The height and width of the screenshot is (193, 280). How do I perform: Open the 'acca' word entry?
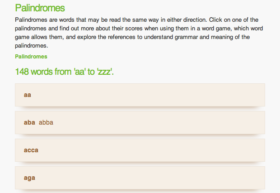[31, 150]
